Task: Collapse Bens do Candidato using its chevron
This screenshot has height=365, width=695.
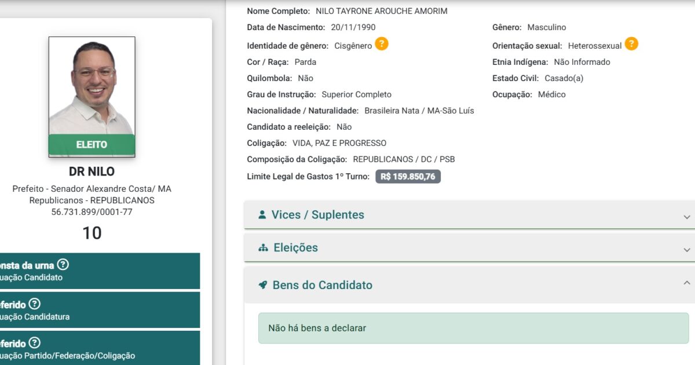Action: 686,283
